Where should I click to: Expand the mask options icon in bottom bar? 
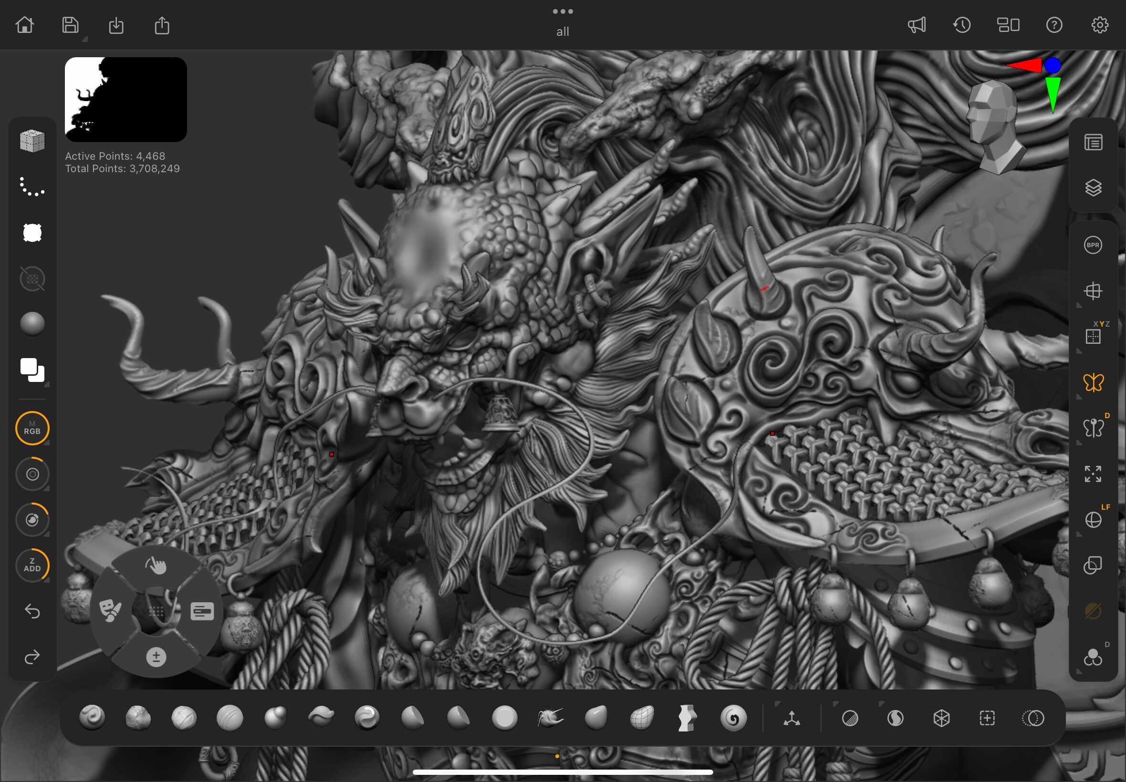coord(850,718)
